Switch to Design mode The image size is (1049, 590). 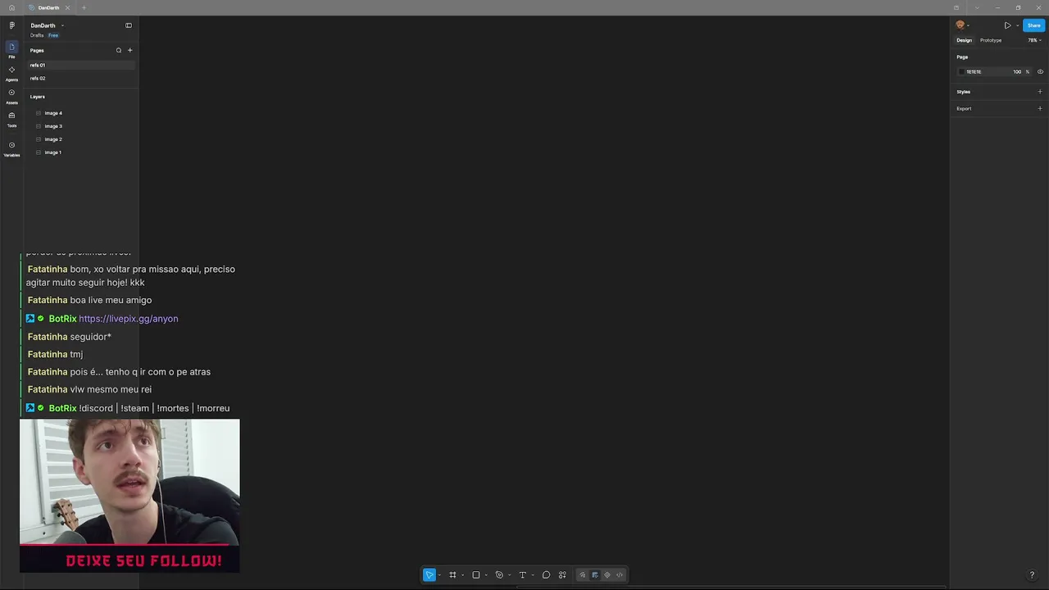pyautogui.click(x=595, y=575)
